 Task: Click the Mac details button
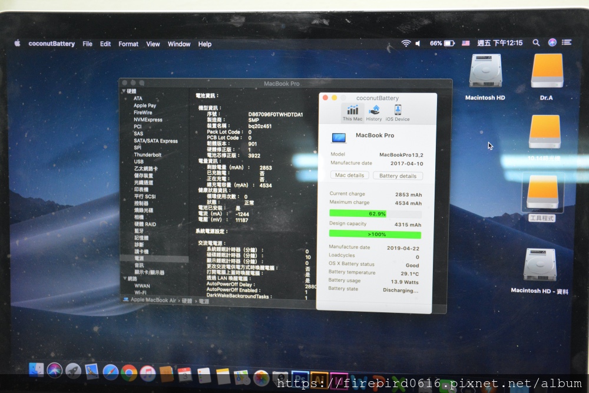point(349,175)
